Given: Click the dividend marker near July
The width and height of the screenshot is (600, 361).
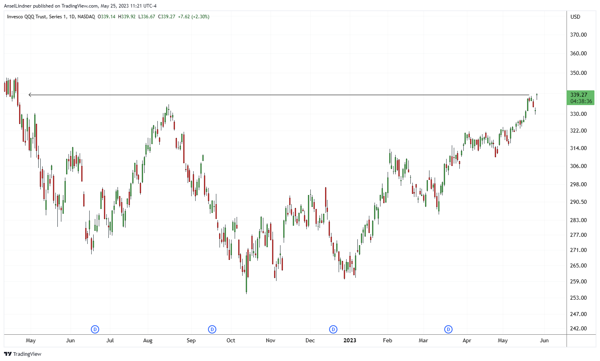Looking at the screenshot, I should point(95,329).
